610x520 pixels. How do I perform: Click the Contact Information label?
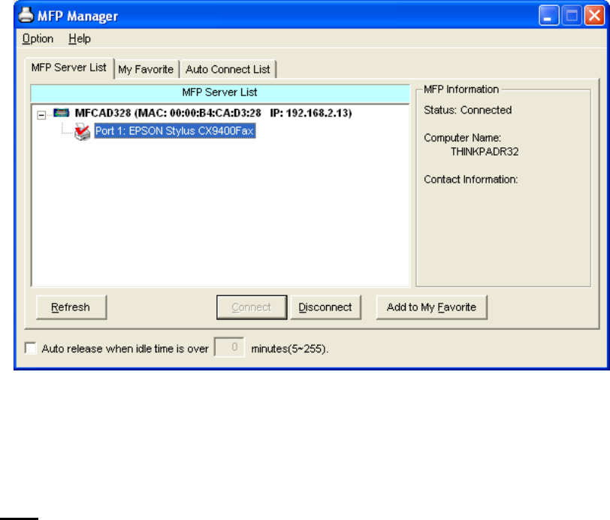tap(471, 180)
